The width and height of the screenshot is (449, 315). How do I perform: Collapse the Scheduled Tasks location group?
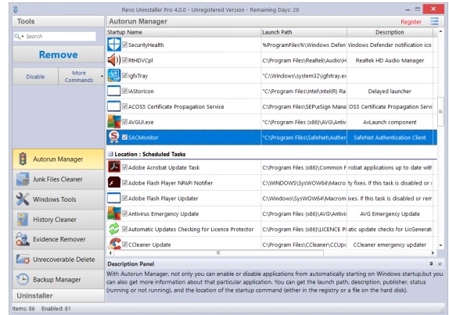(110, 154)
